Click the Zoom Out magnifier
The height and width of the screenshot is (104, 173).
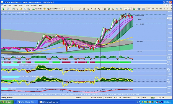click(x=121, y=9)
